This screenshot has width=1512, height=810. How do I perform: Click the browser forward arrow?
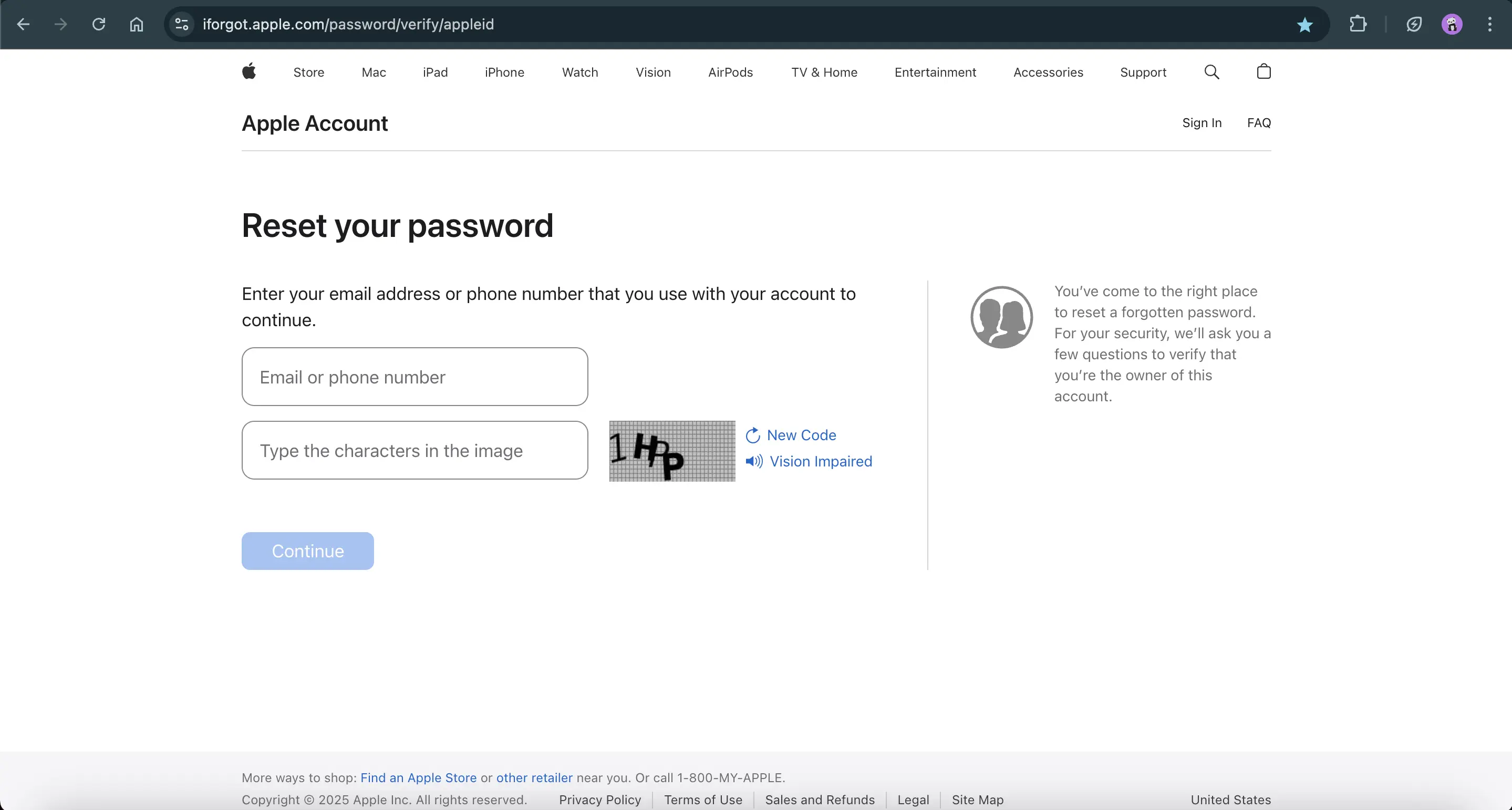[x=60, y=24]
